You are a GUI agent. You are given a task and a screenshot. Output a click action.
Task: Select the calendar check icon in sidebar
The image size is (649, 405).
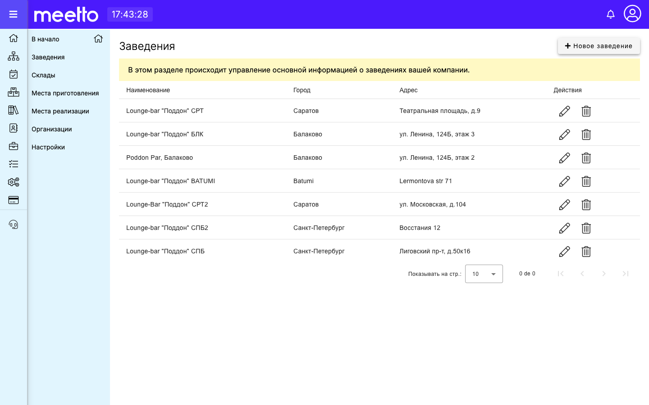(14, 74)
